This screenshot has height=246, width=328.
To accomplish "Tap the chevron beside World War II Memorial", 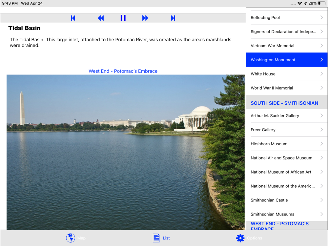I will tap(322, 88).
